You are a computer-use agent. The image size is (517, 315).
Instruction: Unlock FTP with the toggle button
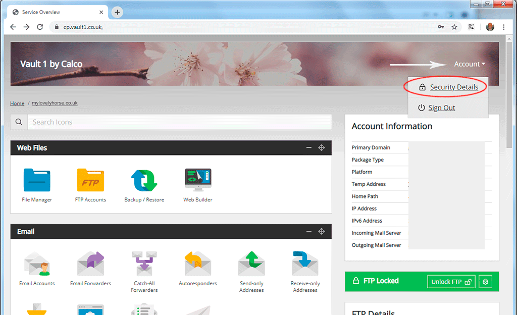pyautogui.click(x=451, y=282)
